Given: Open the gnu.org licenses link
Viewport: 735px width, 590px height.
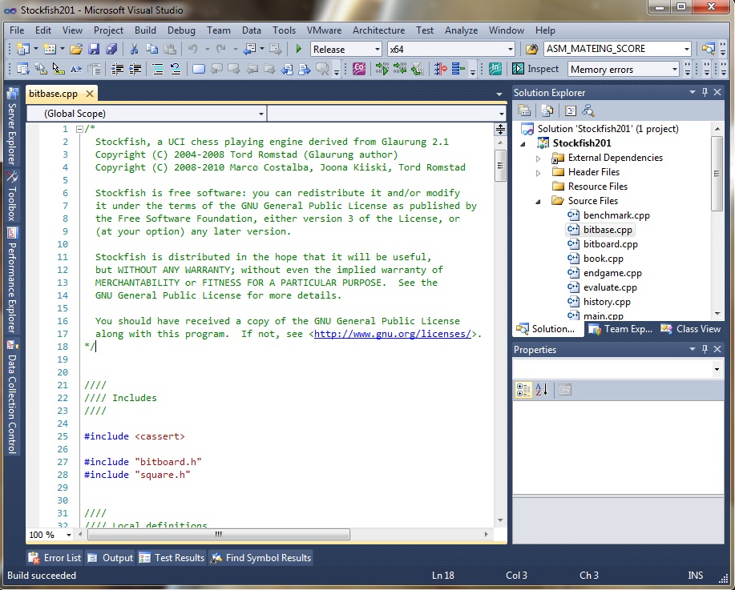Looking at the screenshot, I should [392, 334].
